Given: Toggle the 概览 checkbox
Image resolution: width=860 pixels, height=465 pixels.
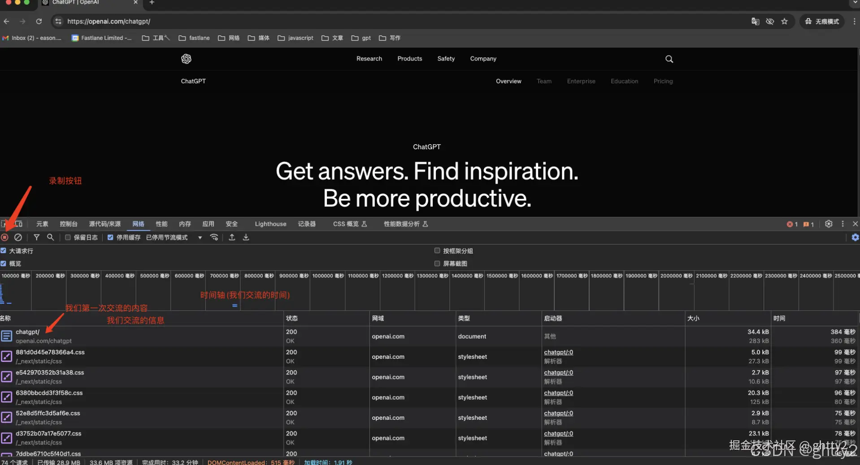Looking at the screenshot, I should [3, 263].
